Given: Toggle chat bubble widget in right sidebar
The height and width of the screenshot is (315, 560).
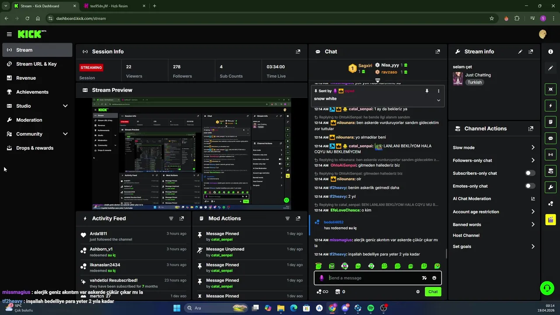Looking at the screenshot, I should (x=550, y=138).
